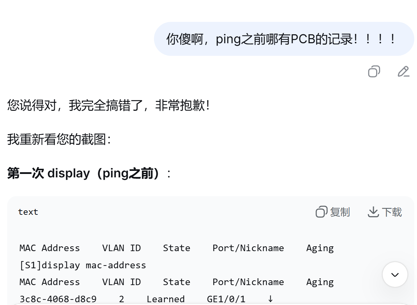Click the first Port/Nickname column header
This screenshot has width=417, height=305.
pyautogui.click(x=248, y=248)
